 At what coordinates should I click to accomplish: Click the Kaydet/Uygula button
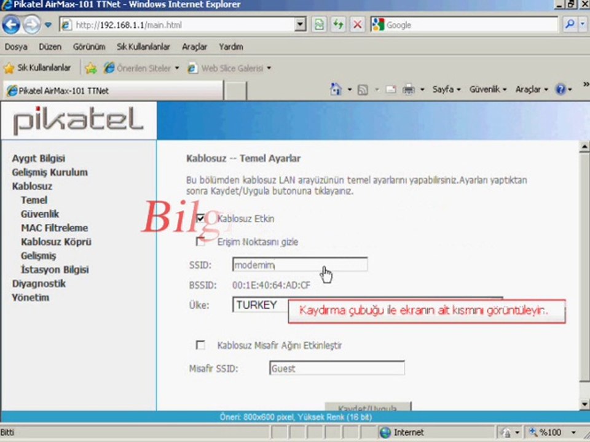(x=368, y=406)
